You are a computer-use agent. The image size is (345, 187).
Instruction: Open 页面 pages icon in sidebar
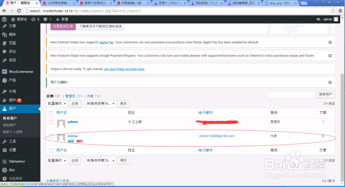coord(4,43)
